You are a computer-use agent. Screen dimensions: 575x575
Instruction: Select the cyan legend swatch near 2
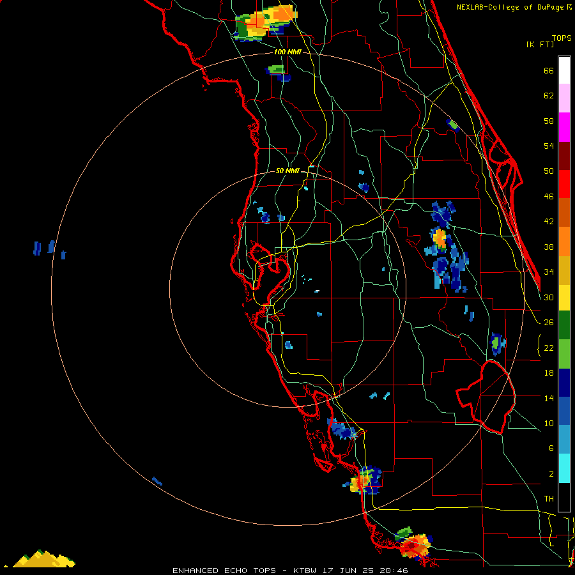click(564, 468)
